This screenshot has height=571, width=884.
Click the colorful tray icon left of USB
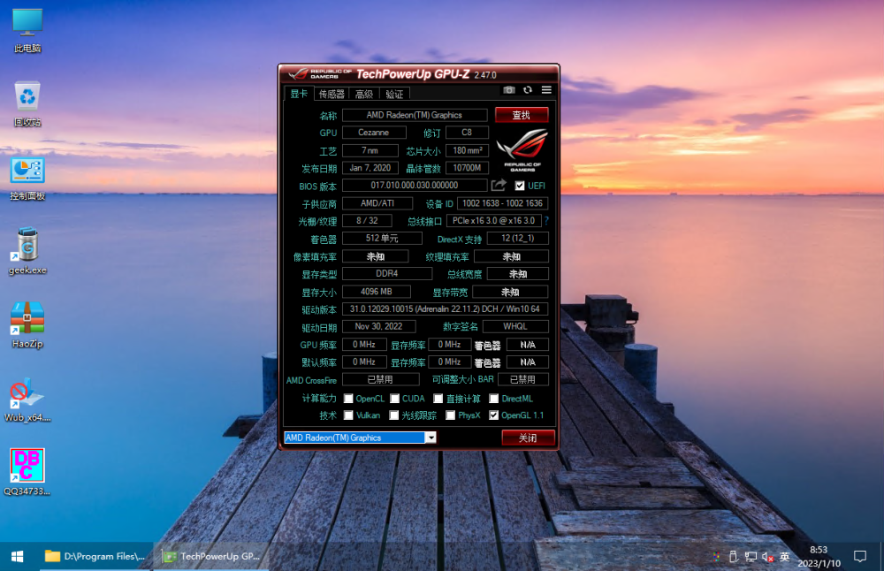[x=716, y=557]
